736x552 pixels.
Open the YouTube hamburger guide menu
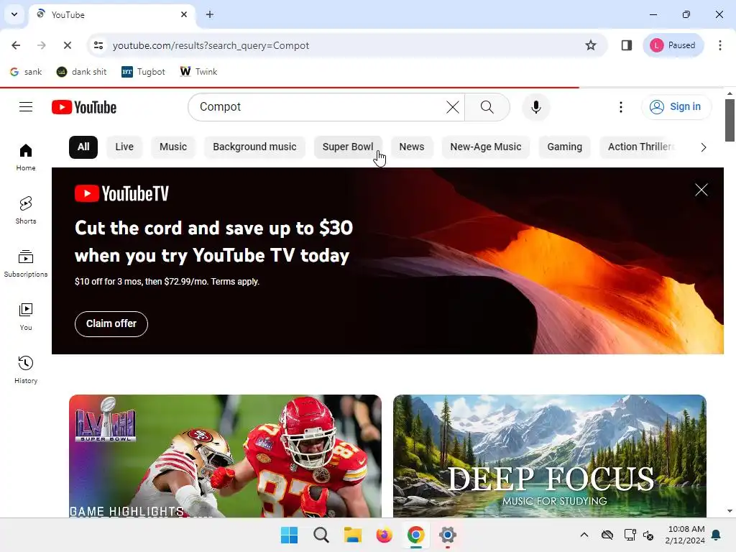tap(26, 107)
